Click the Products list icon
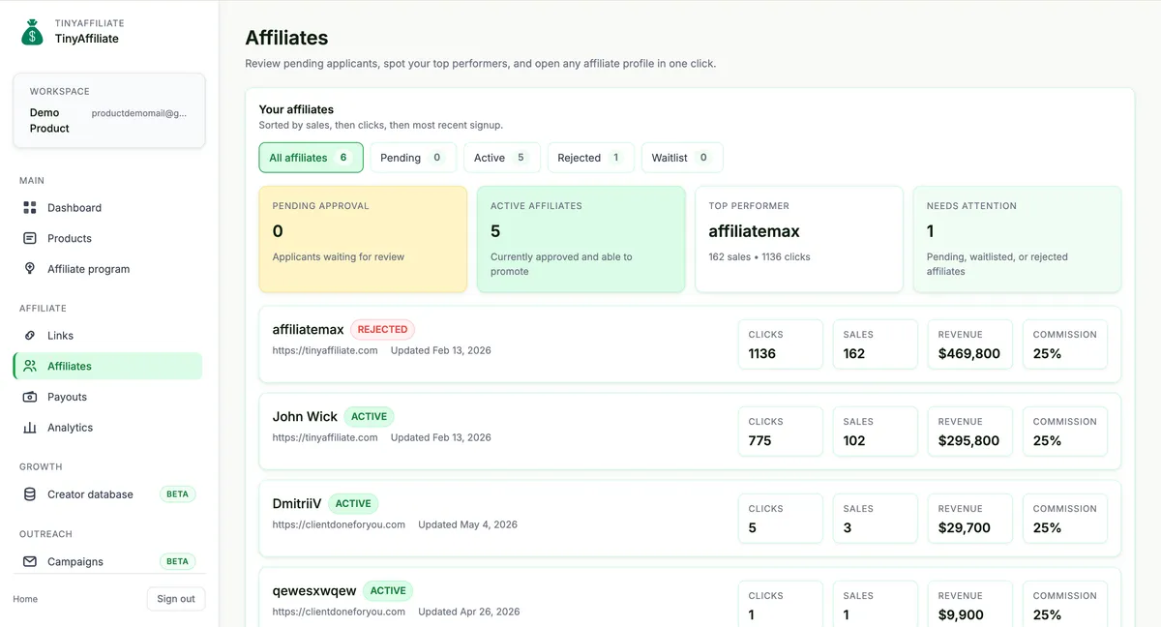The width and height of the screenshot is (1161, 627). [x=29, y=238]
